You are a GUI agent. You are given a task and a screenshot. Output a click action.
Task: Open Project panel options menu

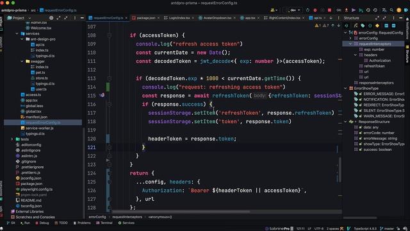coord(75,18)
